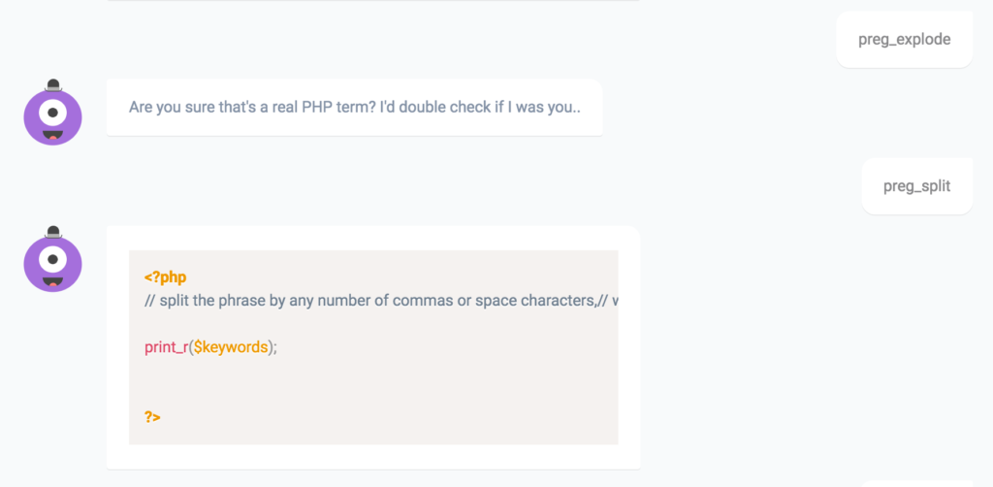Click the monster avatar beside the PHP term reply

(x=52, y=115)
